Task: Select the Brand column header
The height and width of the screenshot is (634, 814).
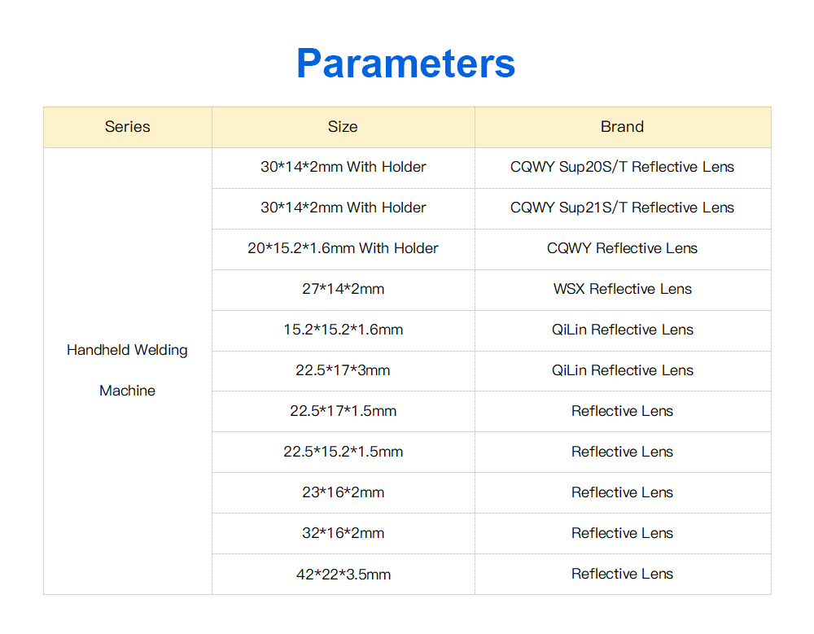Action: 623,127
